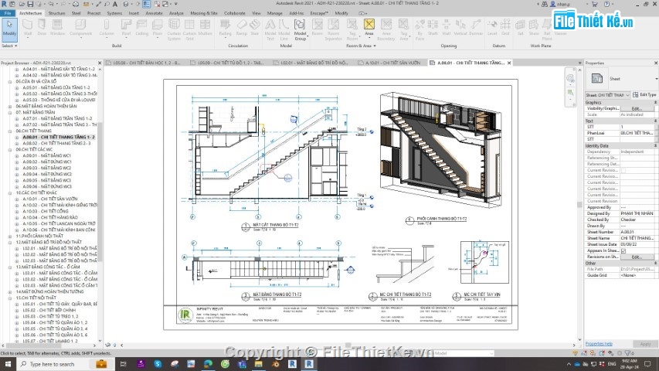Select the Shaft opening tool
The image size is (659, 371).
pyautogui.click(x=433, y=28)
